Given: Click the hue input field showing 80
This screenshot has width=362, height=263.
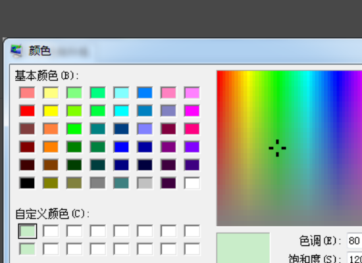Looking at the screenshot, I should point(355,241).
